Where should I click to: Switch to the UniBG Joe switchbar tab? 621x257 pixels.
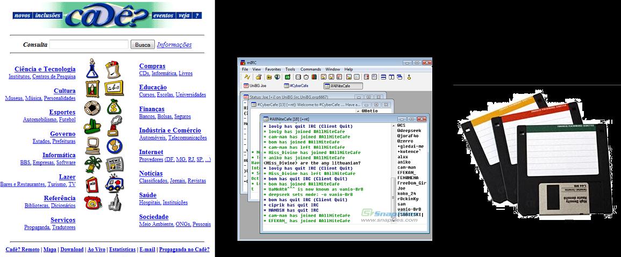click(255, 86)
